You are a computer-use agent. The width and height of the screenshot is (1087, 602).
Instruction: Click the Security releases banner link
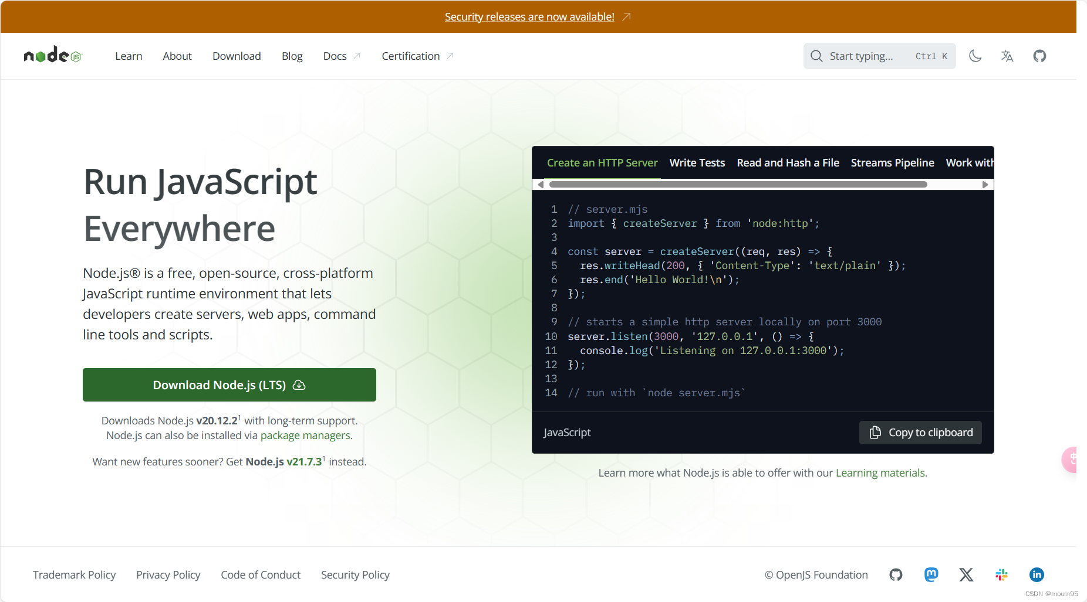tap(529, 16)
